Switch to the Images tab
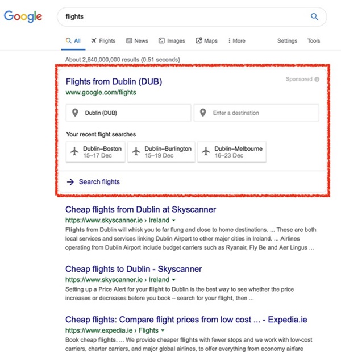Viewport: 341px width, 352px height. tap(172, 41)
